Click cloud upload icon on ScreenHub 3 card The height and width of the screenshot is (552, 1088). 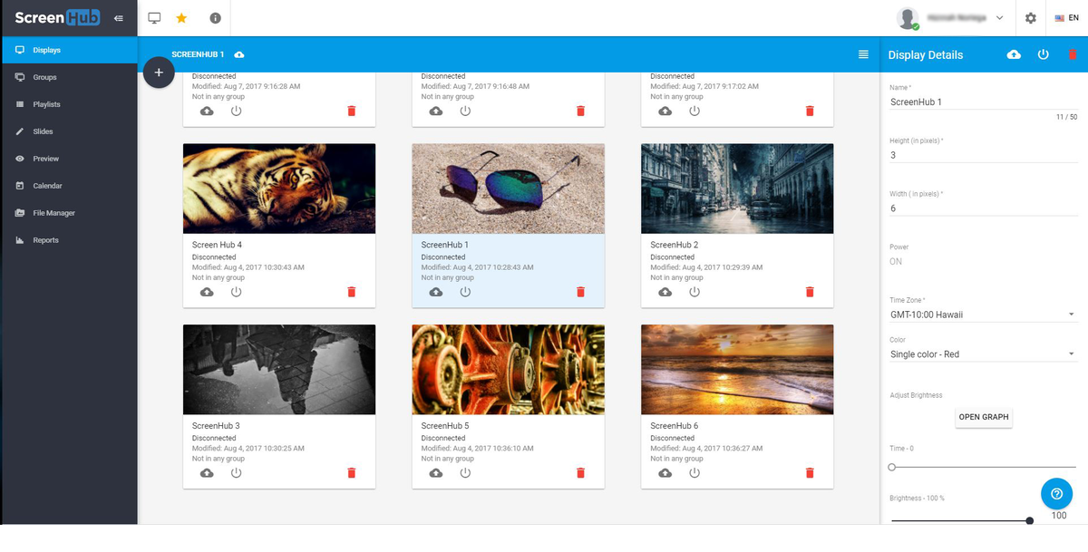tap(207, 473)
